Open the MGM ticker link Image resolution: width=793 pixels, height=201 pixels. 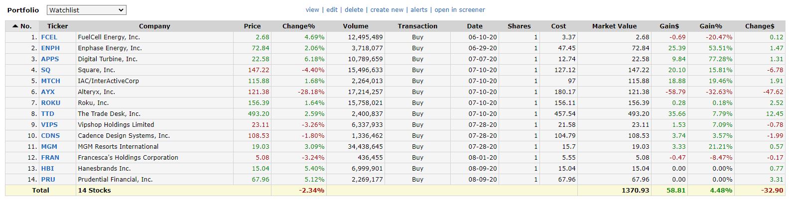[x=49, y=147]
